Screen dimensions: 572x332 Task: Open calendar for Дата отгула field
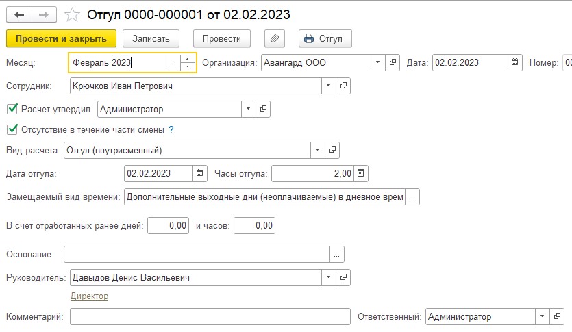pyautogui.click(x=199, y=173)
